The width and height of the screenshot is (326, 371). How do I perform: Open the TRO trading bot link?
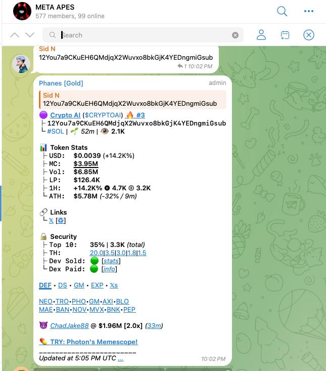coord(62,302)
